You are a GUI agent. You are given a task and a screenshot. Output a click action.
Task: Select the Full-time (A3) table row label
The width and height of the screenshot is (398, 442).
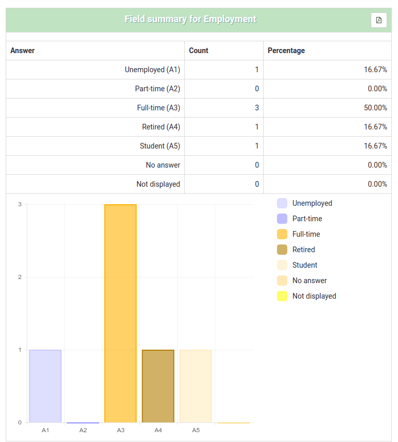tap(158, 108)
